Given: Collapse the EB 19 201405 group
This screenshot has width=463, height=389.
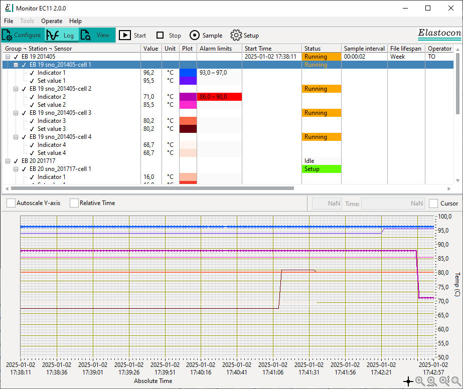Looking at the screenshot, I should 8,57.
